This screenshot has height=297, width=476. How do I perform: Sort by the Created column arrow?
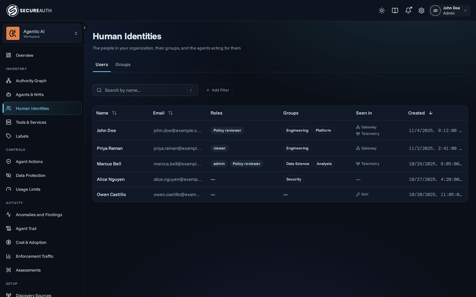click(x=431, y=113)
